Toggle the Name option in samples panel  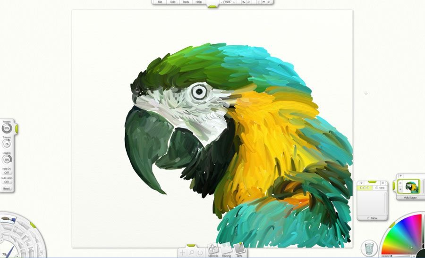pos(380,188)
